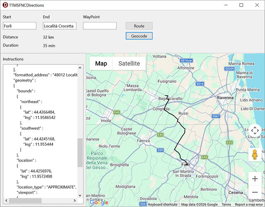
Task: Click the southwest lng value 11.955444
Action: 44,144
